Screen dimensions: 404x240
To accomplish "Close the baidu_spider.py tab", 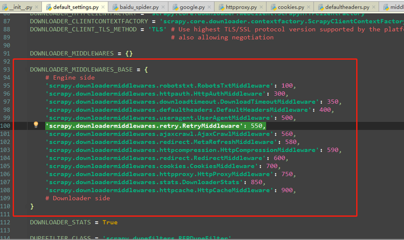I will (x=163, y=7).
